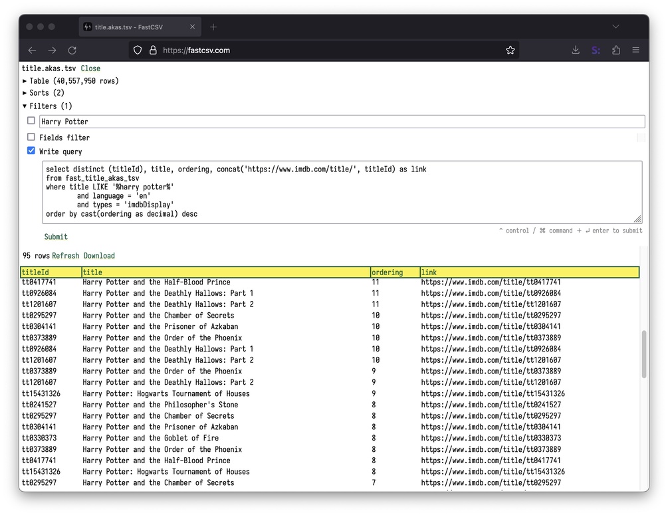Screen dimensions: 668x515
Task: Open the browser downloads arrow icon
Action: click(x=576, y=51)
